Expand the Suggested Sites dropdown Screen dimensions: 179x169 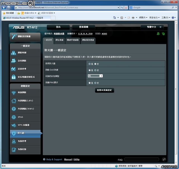pos(36,13)
